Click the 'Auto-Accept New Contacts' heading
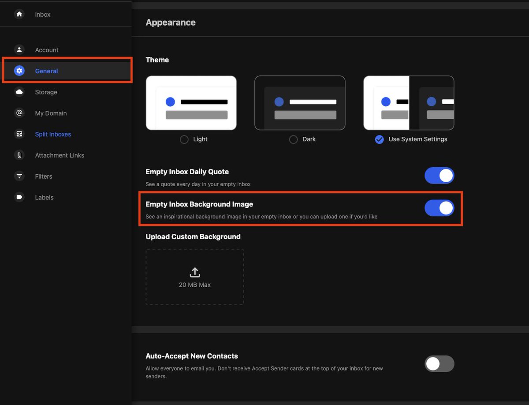 click(192, 356)
